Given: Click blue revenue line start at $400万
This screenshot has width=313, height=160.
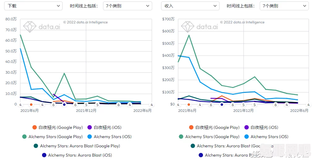Looking at the screenshot, I should point(178,56).
